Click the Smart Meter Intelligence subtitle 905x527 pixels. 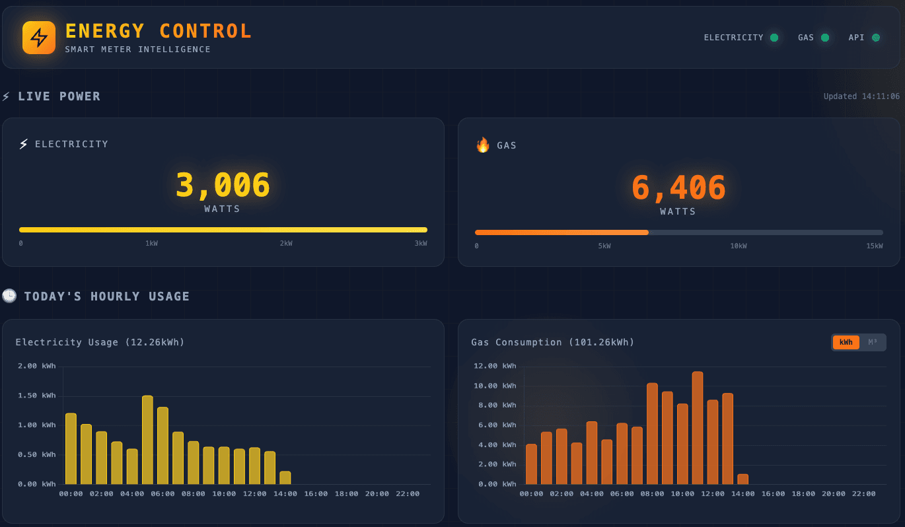(138, 50)
